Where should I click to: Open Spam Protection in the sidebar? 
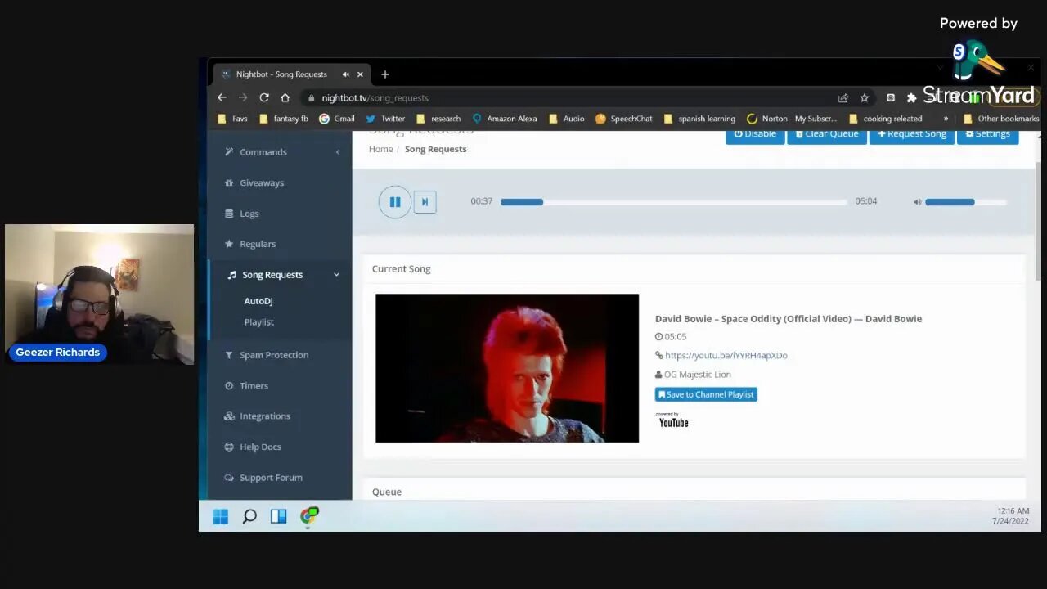click(274, 355)
